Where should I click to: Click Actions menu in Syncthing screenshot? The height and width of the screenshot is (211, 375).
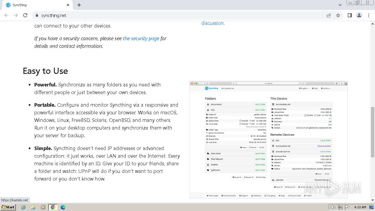pyautogui.click(x=326, y=88)
